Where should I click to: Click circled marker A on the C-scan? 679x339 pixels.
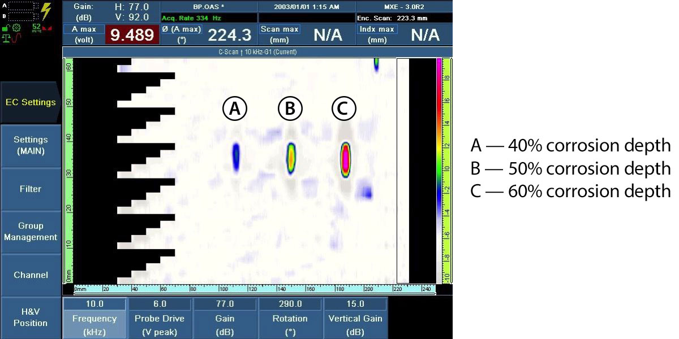coord(235,109)
